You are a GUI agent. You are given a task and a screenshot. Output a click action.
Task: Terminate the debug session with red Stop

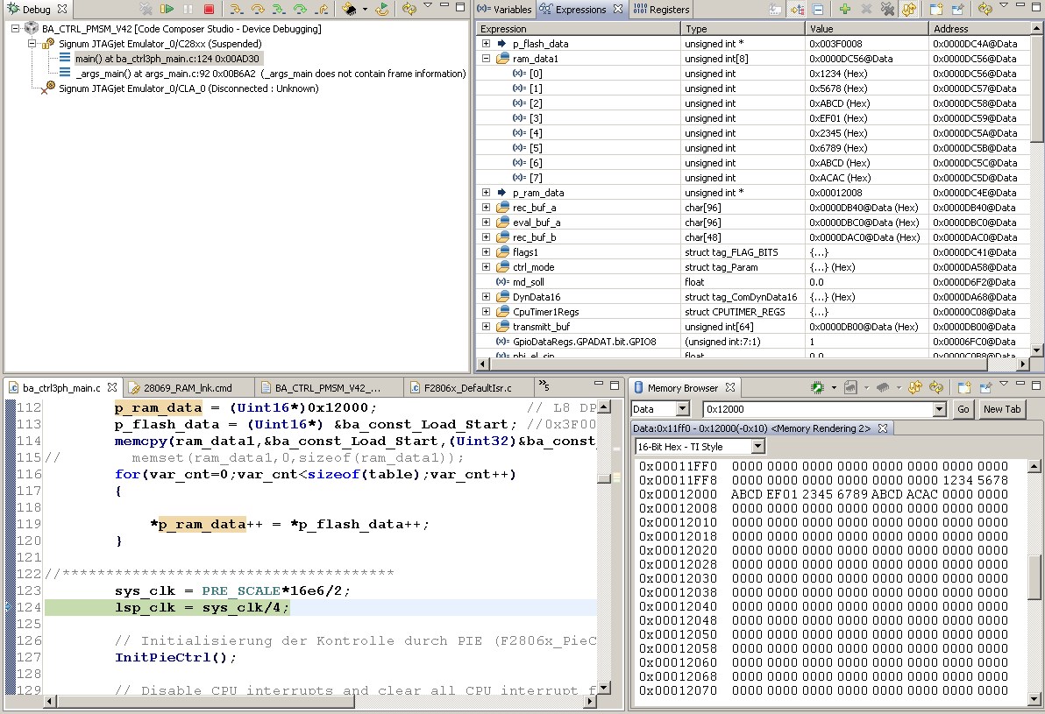pyautogui.click(x=209, y=10)
